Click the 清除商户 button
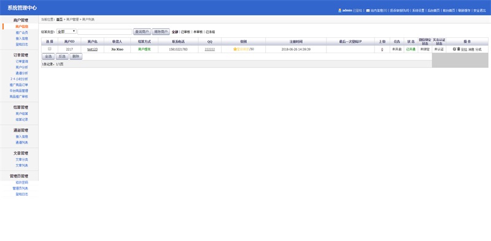 tap(161, 32)
